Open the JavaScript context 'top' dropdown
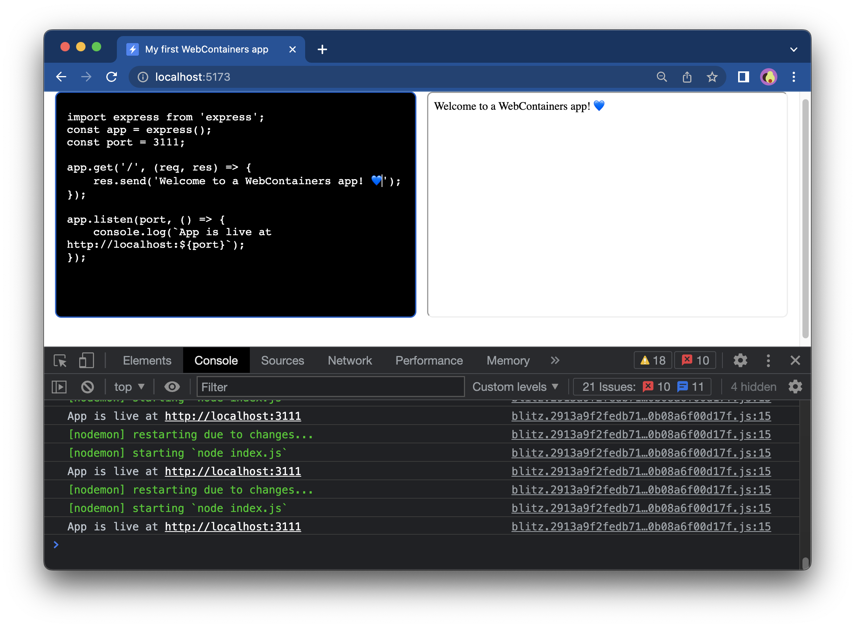 pyautogui.click(x=129, y=387)
